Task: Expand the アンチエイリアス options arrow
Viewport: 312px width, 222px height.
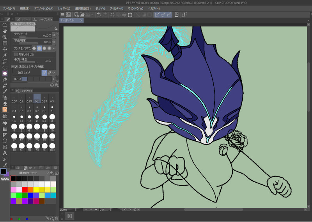Action: pyautogui.click(x=54, y=48)
